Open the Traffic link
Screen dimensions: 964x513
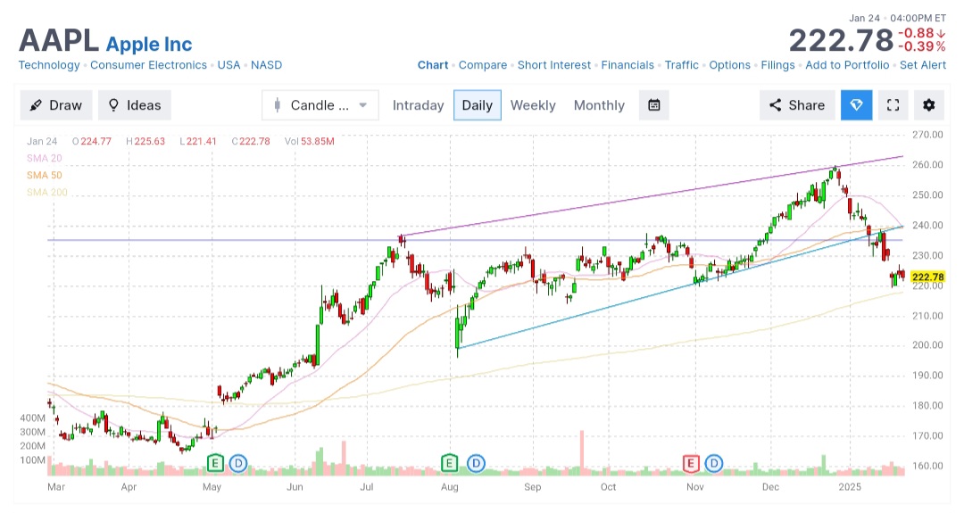pyautogui.click(x=681, y=65)
